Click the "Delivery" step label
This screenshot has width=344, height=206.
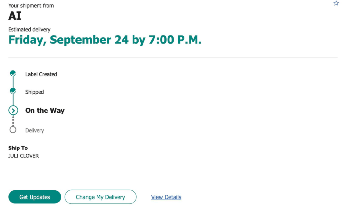click(x=34, y=130)
